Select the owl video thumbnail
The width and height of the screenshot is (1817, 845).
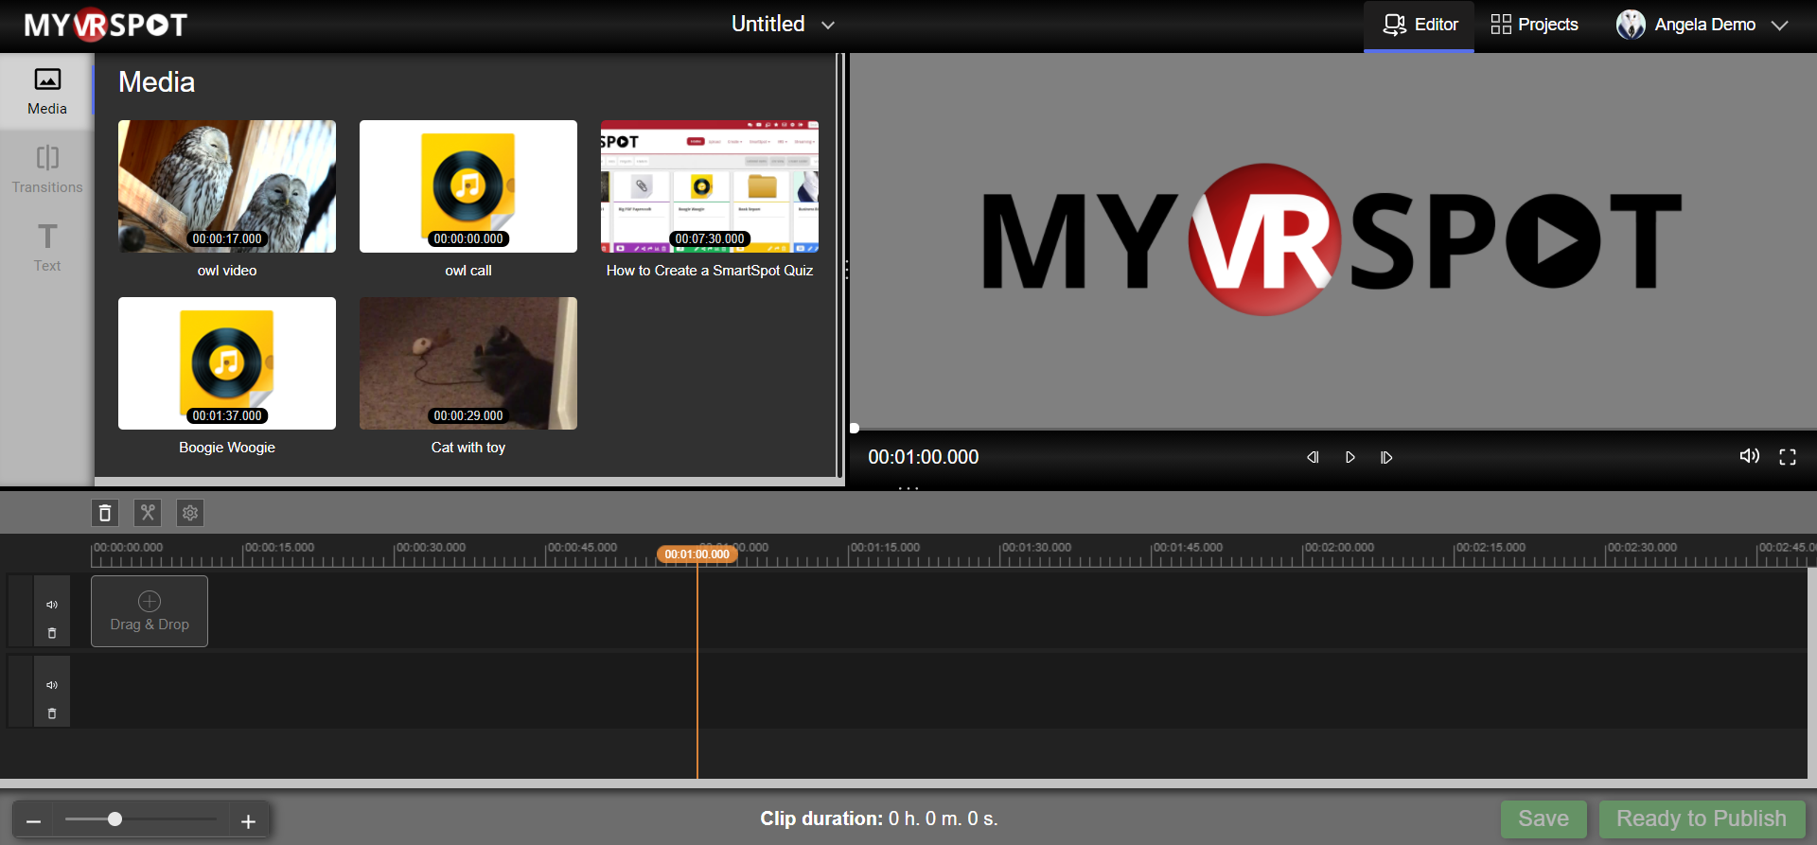pos(227,186)
